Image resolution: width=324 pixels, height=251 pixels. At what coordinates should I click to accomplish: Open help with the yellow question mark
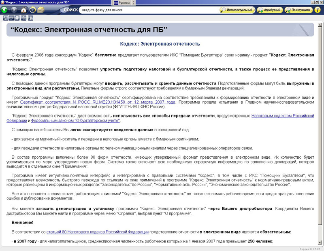[x=318, y=10]
